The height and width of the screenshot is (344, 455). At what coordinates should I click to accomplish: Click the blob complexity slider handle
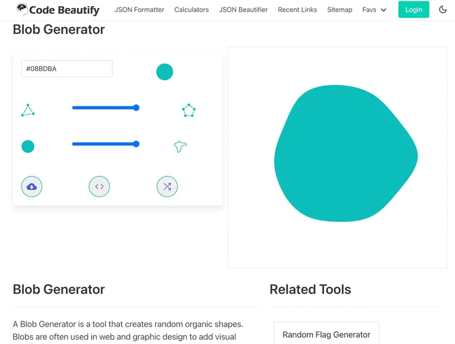pos(136,108)
